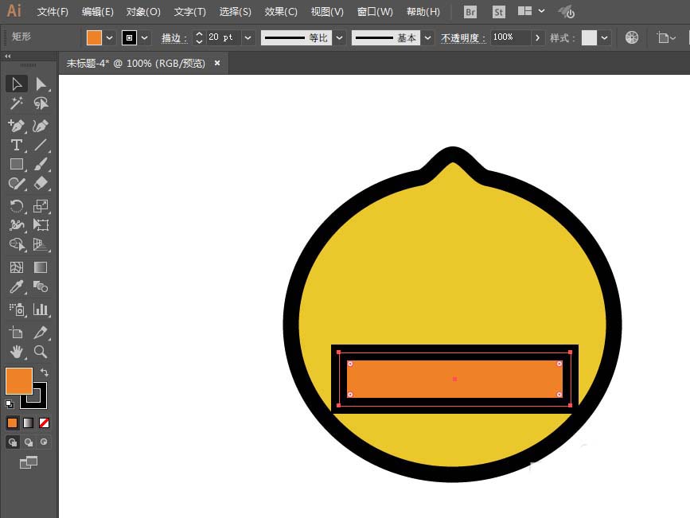The image size is (690, 518).
Task: Pick the Eyedropper tool
Action: 16,287
